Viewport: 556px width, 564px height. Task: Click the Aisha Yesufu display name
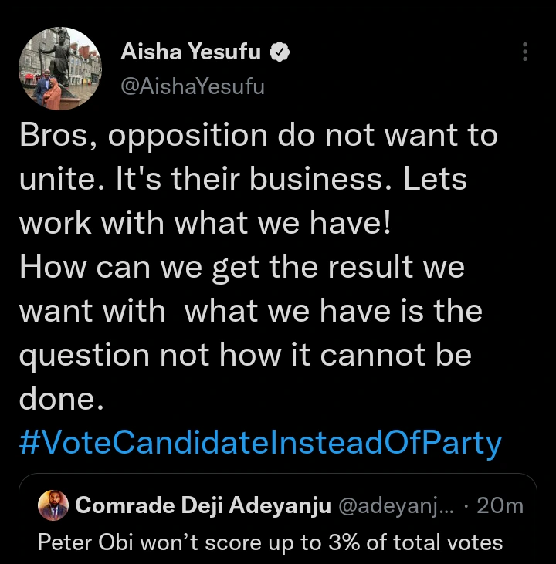192,52
